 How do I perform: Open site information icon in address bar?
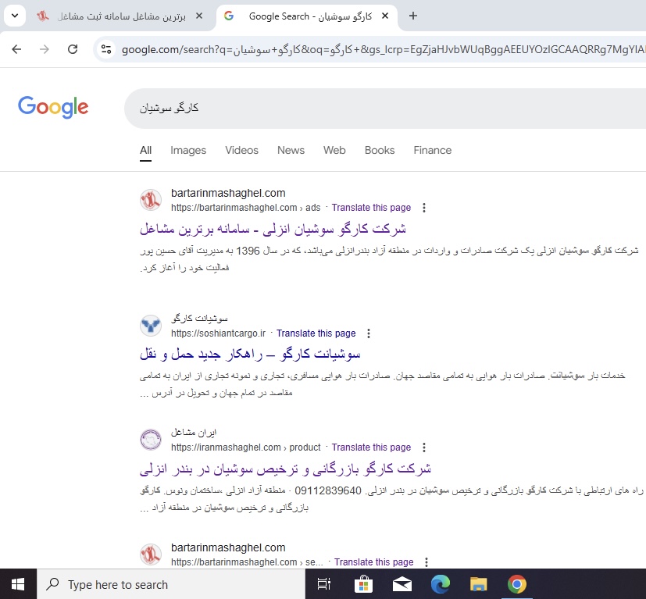(106, 49)
